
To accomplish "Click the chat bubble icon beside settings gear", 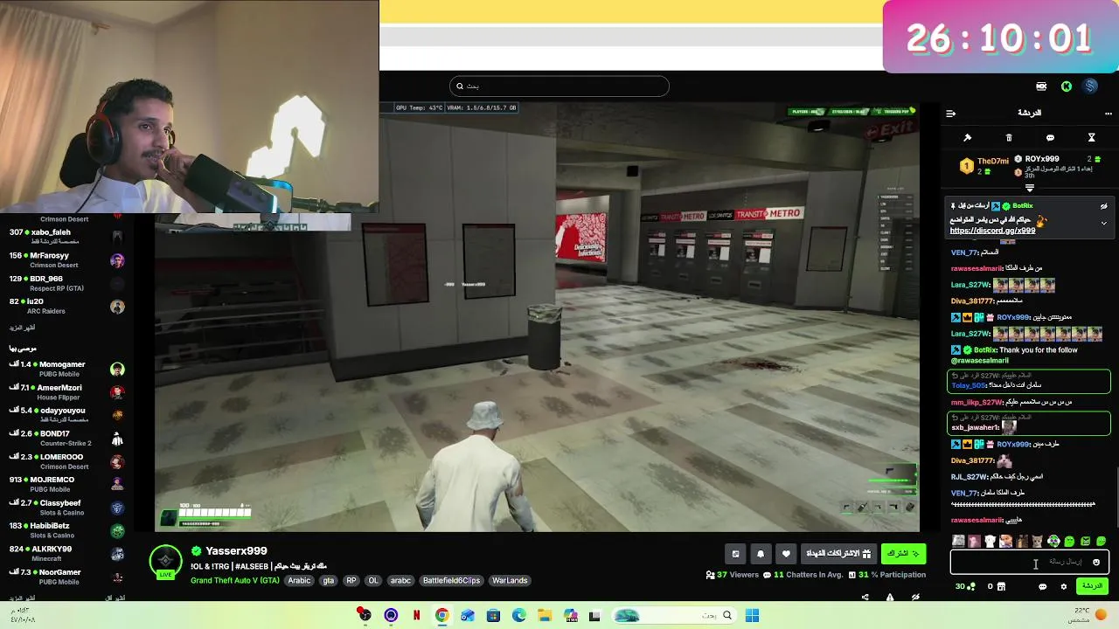I will pos(1042,587).
